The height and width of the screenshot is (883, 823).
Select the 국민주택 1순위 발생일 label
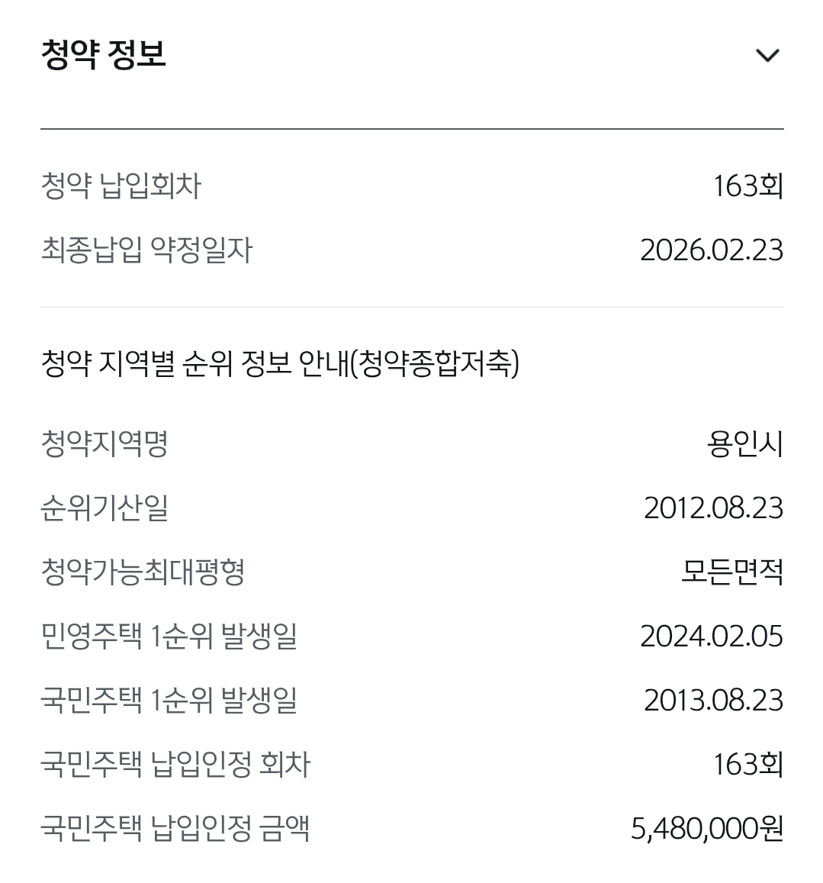tap(169, 700)
